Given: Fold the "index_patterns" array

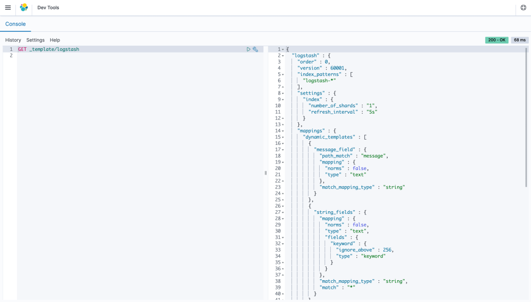Looking at the screenshot, I should [x=283, y=74].
